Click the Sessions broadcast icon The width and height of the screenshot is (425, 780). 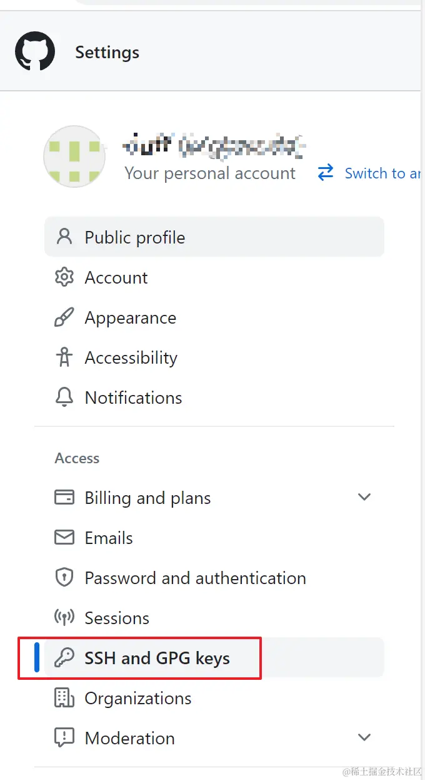coord(64,618)
